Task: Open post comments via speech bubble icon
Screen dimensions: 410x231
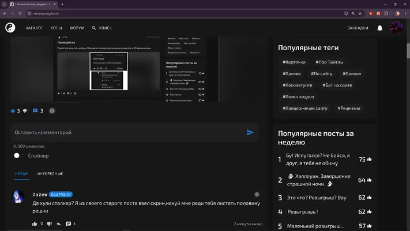Action: pyautogui.click(x=35, y=111)
